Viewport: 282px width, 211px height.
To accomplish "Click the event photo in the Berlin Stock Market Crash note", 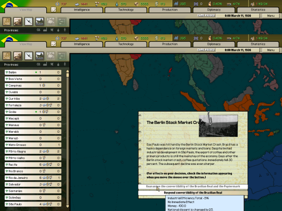I will point(219,126).
